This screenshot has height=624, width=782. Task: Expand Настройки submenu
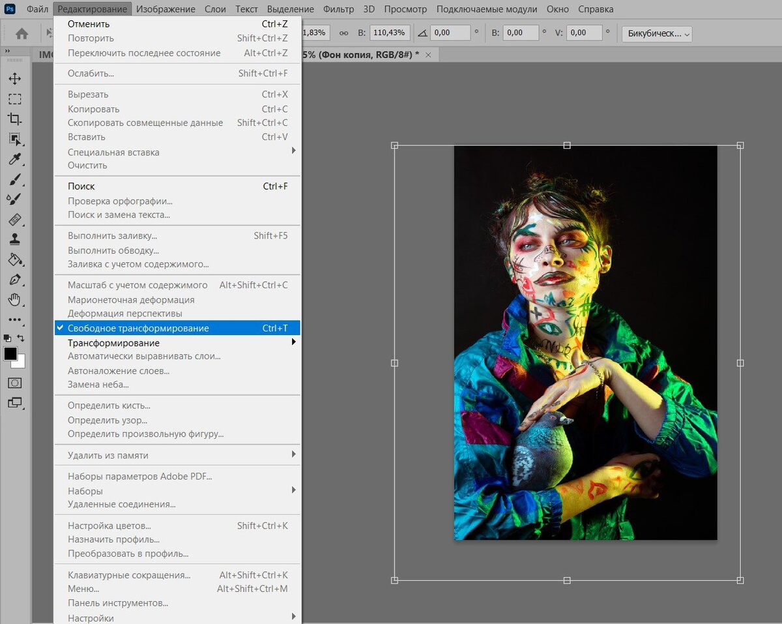(x=177, y=617)
